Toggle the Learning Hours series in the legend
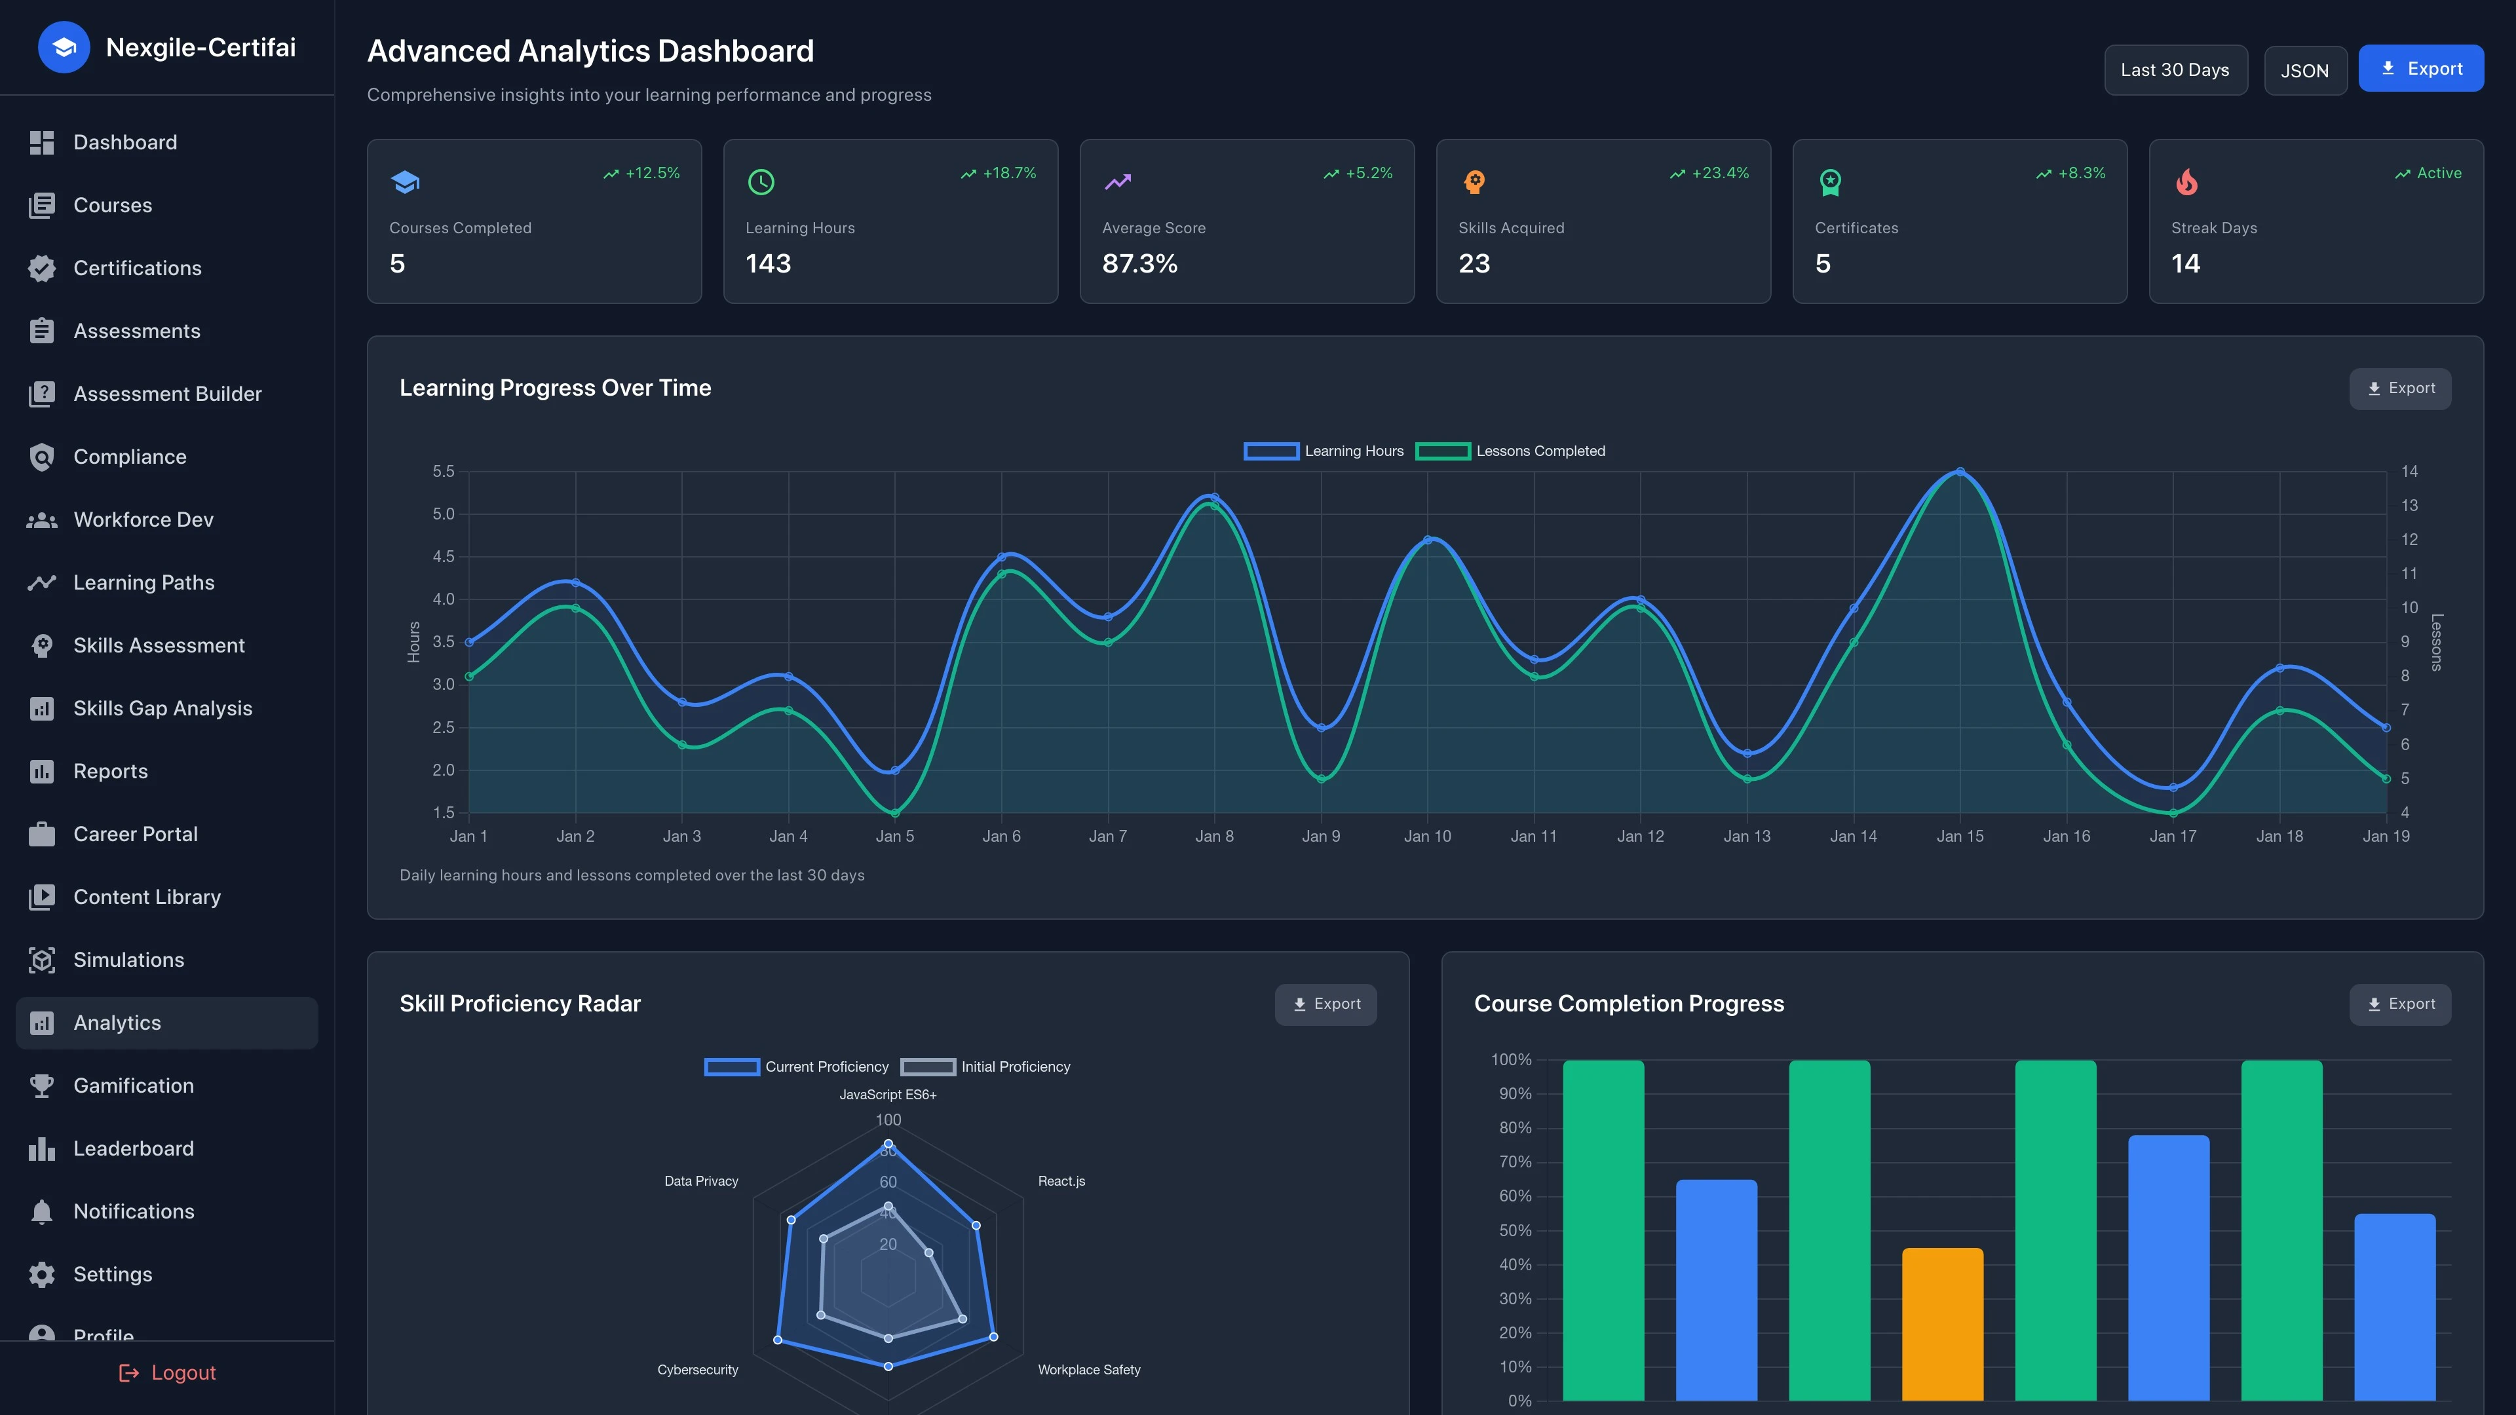The image size is (2516, 1415). tap(1325, 450)
